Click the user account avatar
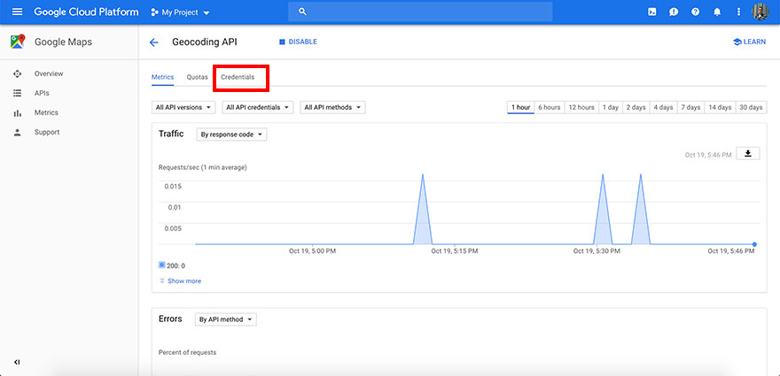Screen dimensions: 780x376 [x=760, y=12]
